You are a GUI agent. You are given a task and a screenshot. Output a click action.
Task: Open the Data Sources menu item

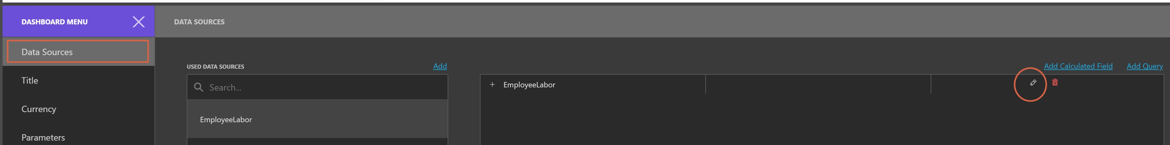78,52
